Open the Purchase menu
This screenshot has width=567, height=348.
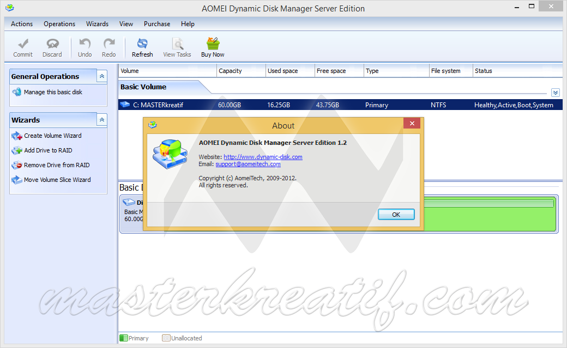click(157, 24)
